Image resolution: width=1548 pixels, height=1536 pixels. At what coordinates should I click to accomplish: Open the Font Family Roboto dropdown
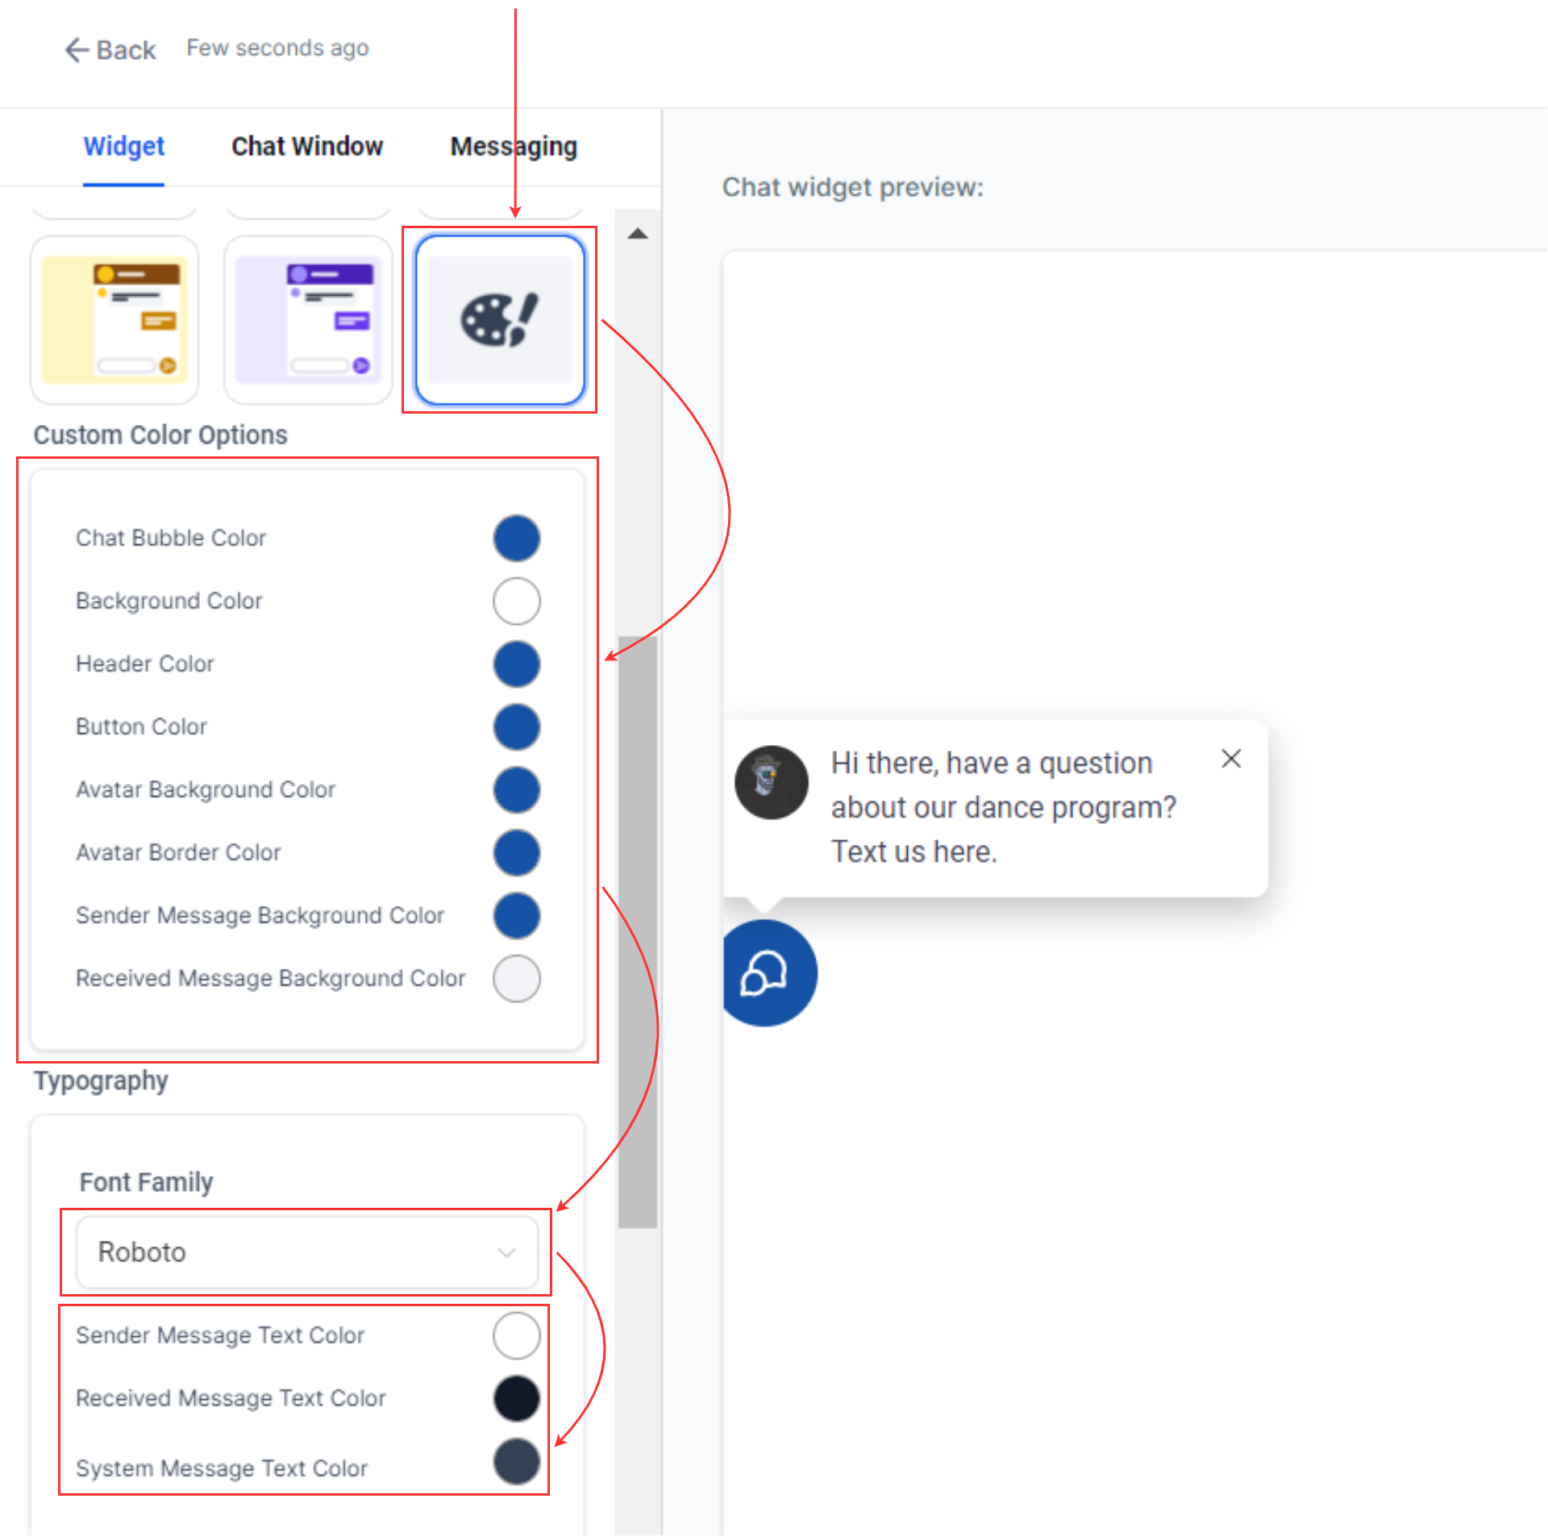pos(306,1252)
